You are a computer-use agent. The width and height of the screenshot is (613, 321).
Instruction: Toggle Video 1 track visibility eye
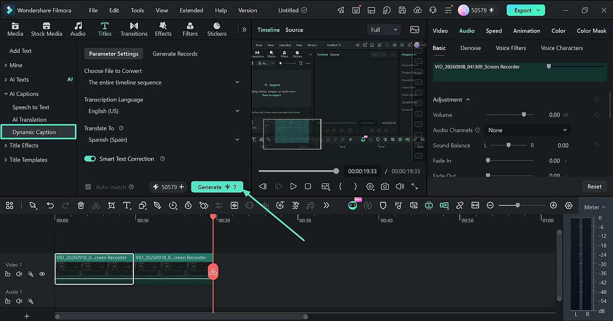point(42,274)
